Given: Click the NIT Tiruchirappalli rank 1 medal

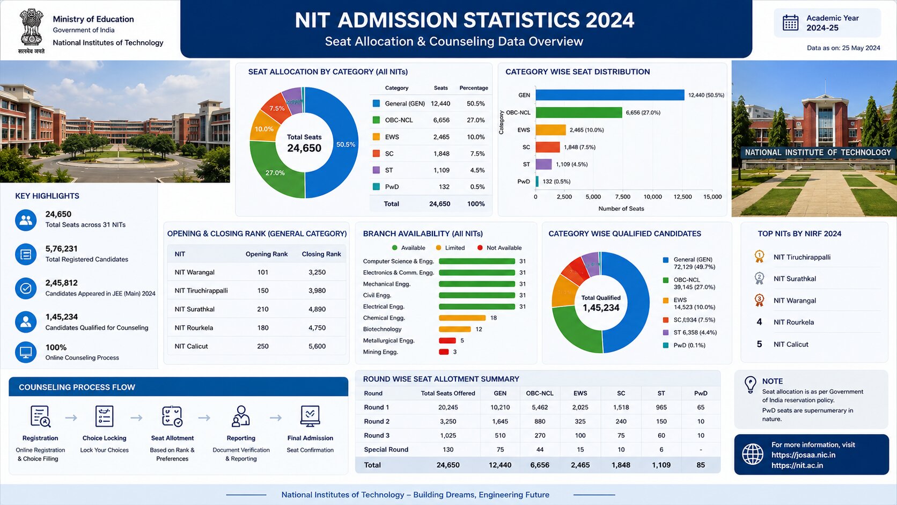Looking at the screenshot, I should (759, 257).
